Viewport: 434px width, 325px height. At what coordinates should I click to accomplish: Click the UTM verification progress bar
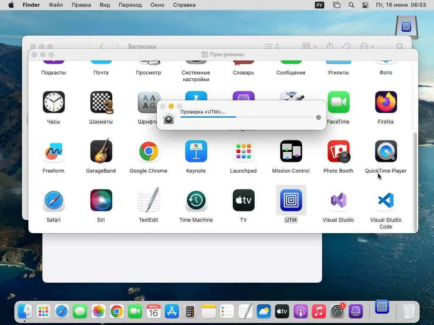point(247,117)
